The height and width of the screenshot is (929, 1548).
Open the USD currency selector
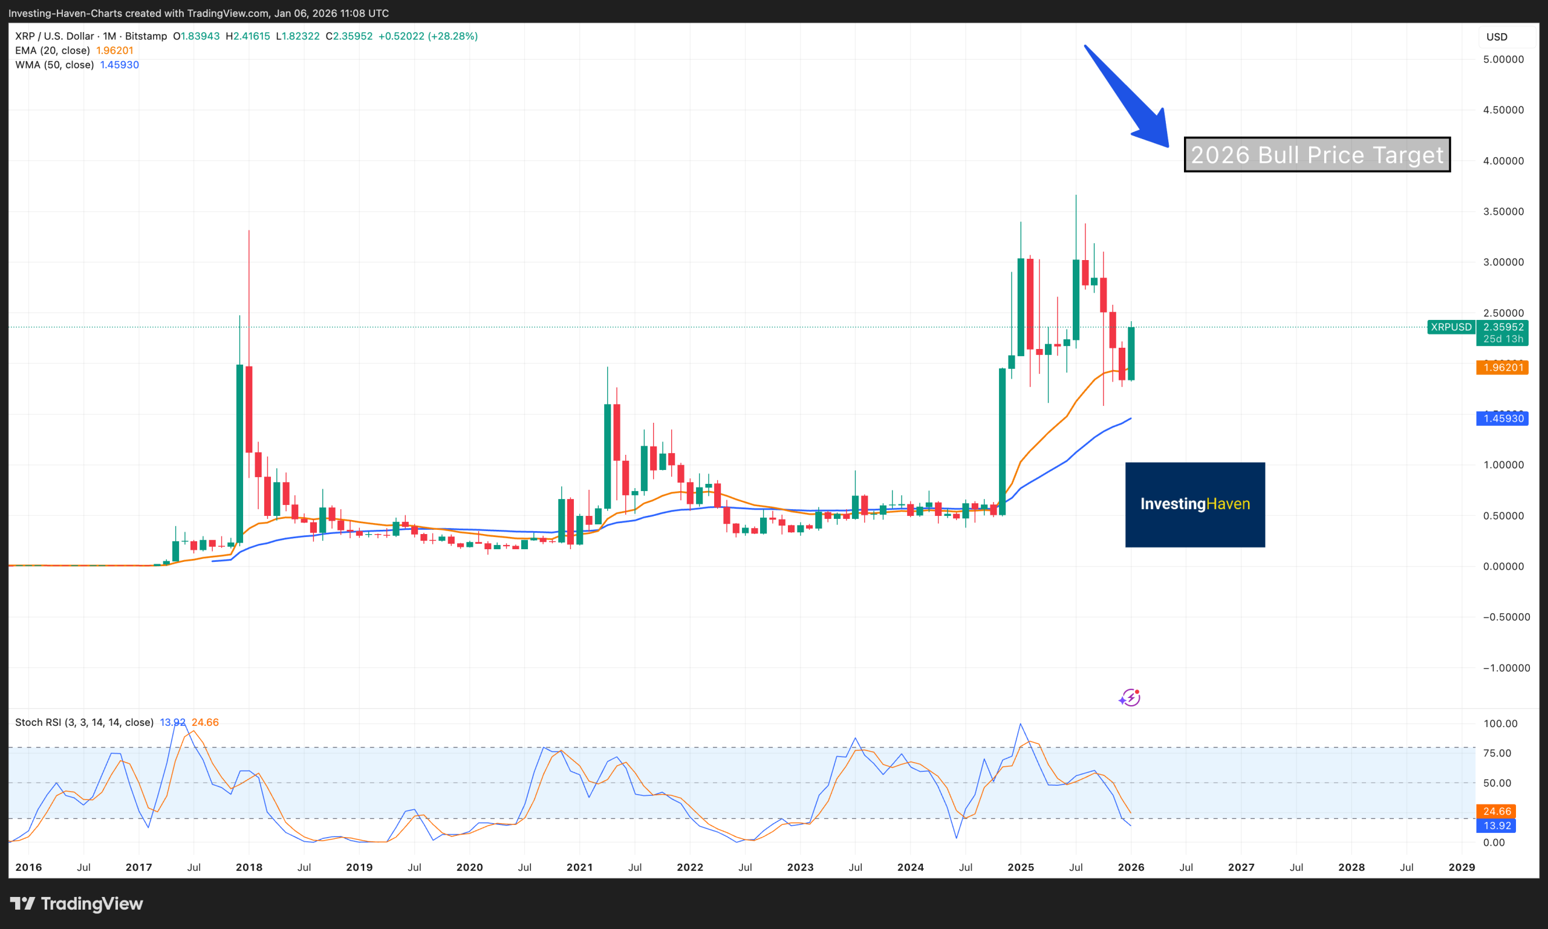[1496, 36]
